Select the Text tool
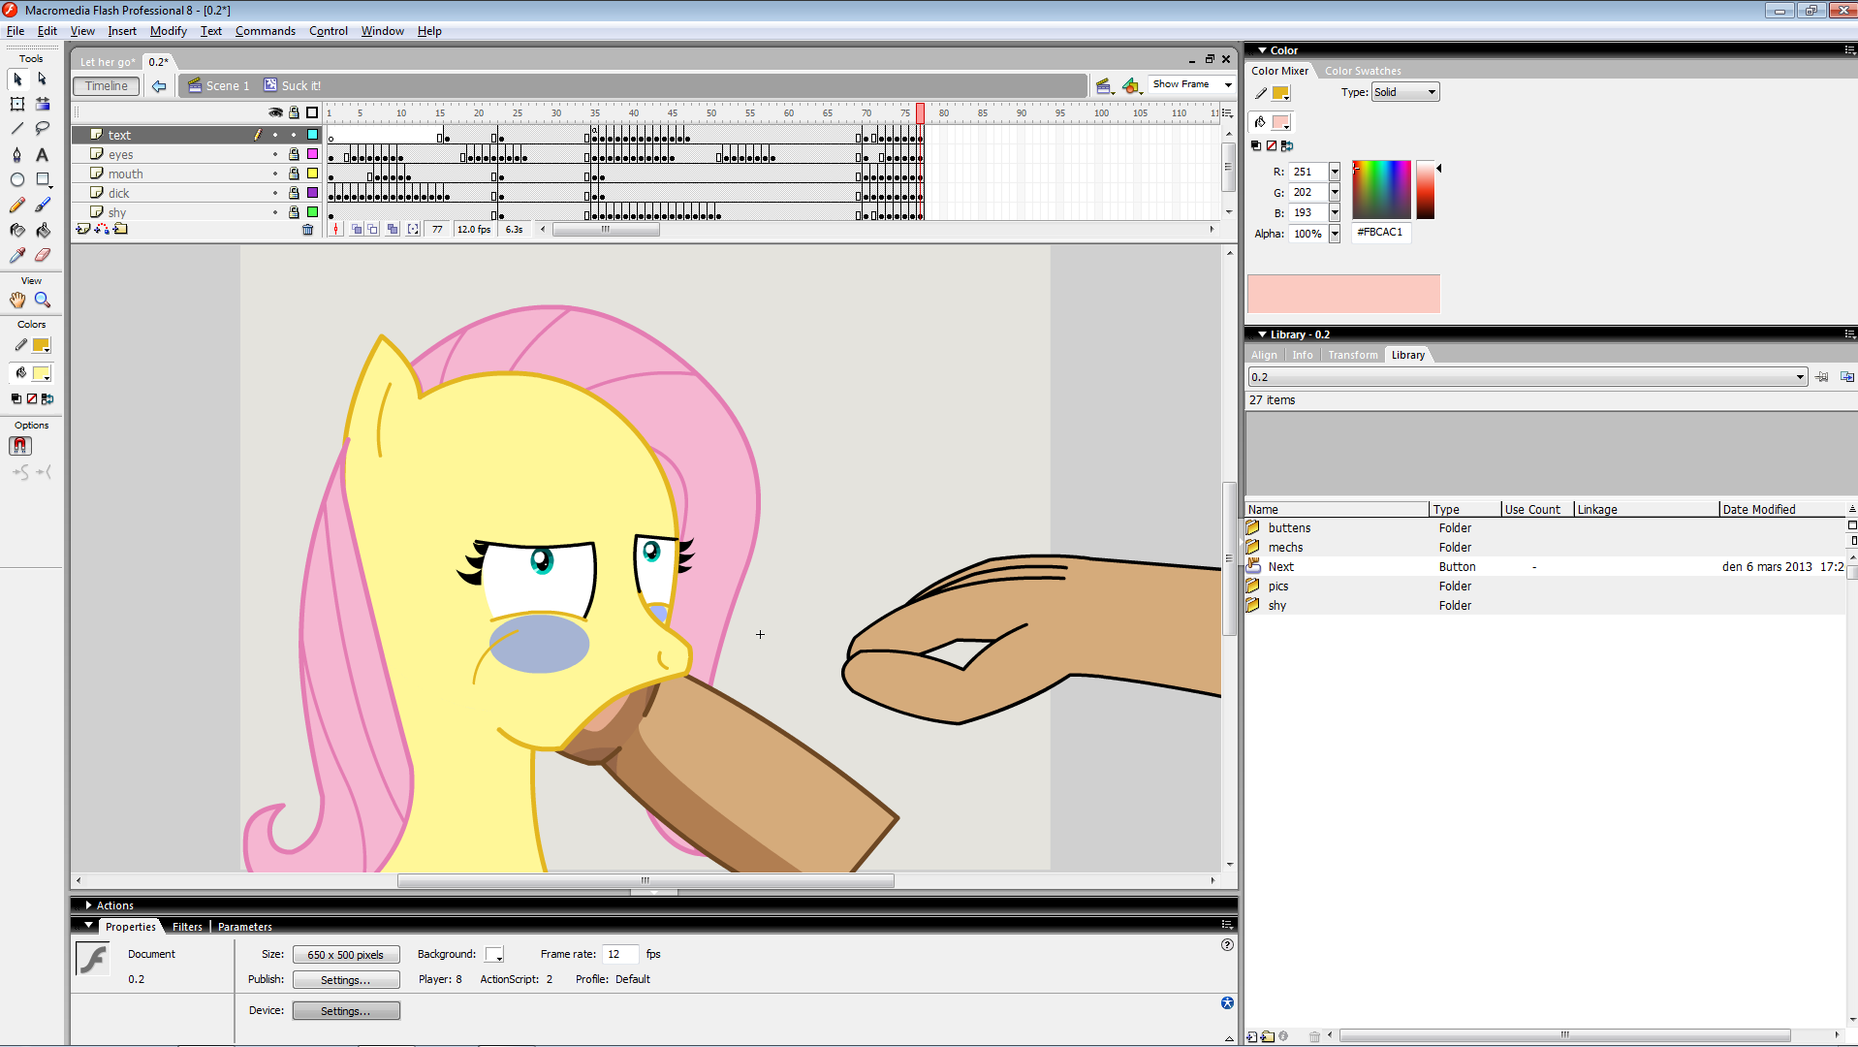 43,154
